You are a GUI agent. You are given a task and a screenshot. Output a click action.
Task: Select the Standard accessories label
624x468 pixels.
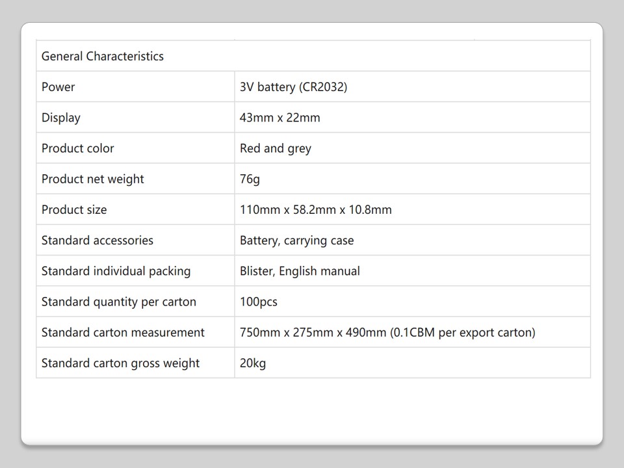tap(97, 240)
